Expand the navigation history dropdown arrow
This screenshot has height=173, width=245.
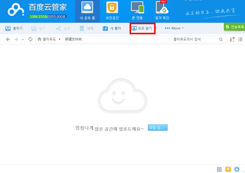[x=23, y=40]
